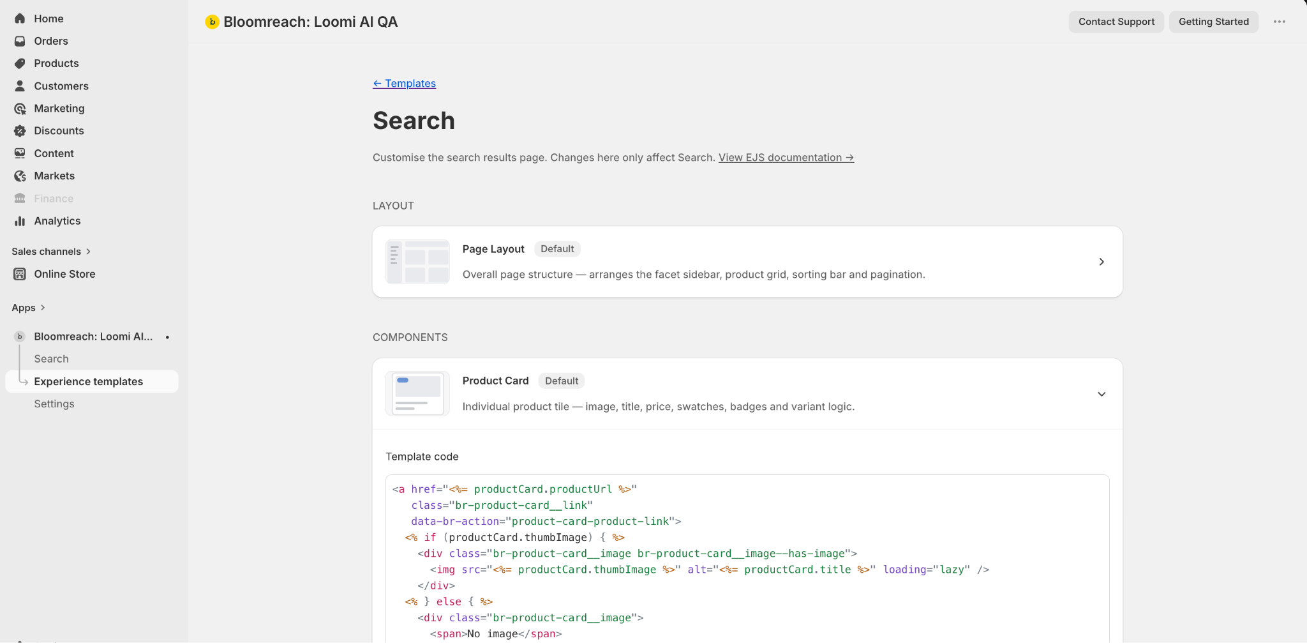1307x643 pixels.
Task: Click the Product Card thumbnail
Action: pyautogui.click(x=417, y=394)
